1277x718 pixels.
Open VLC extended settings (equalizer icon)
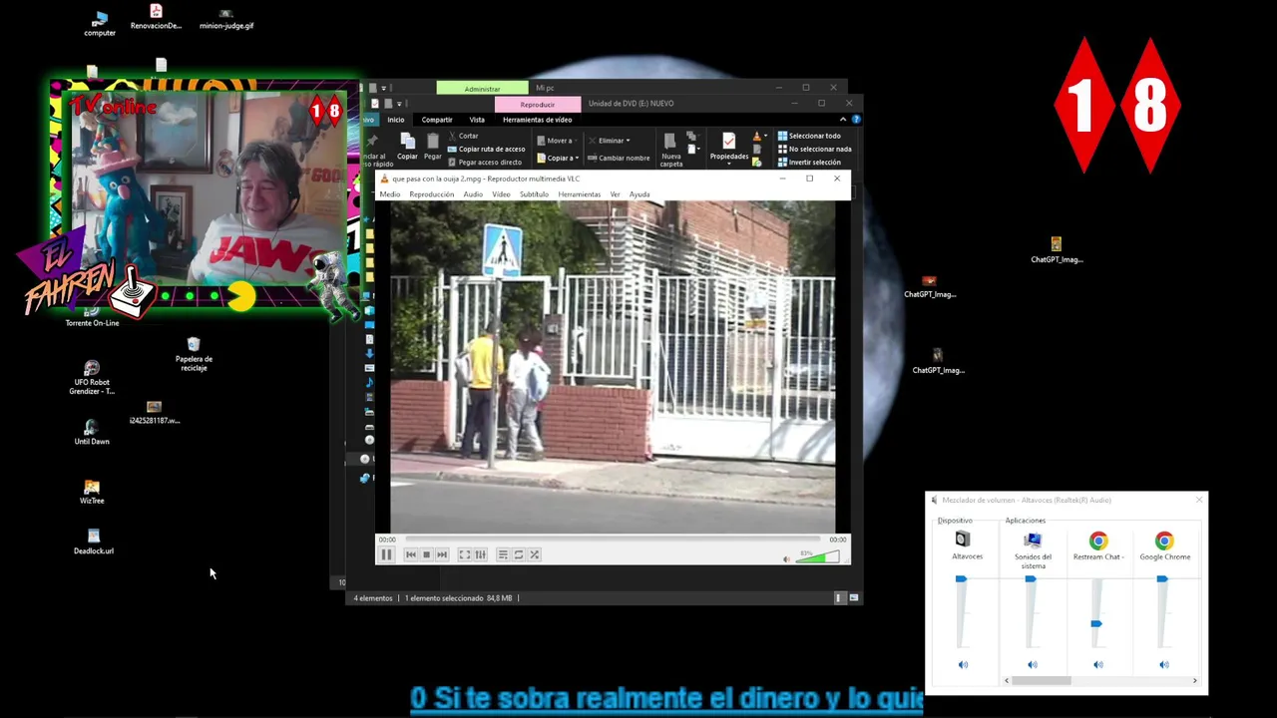[480, 554]
